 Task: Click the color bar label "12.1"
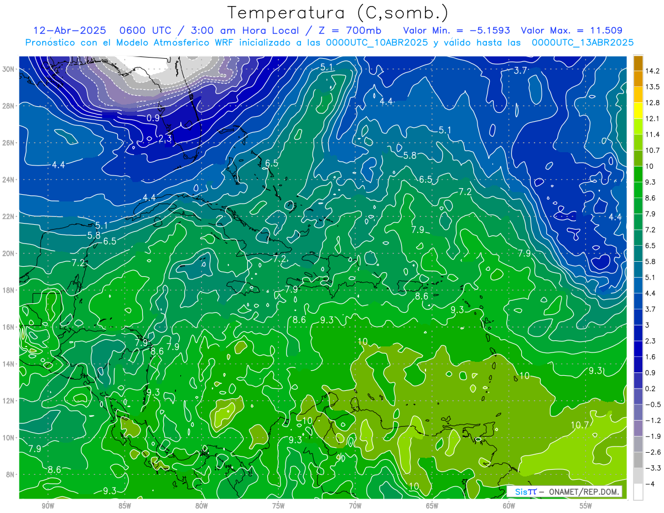coord(653,119)
